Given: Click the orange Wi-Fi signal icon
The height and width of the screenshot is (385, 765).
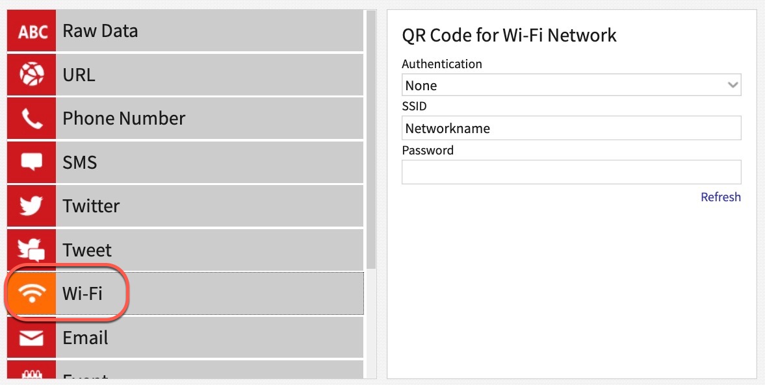Looking at the screenshot, I should (31, 293).
